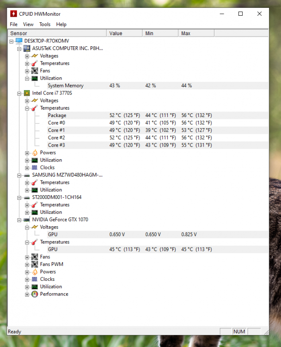
Task: Select the Core #3 temperature row
Action: [x=158, y=145]
